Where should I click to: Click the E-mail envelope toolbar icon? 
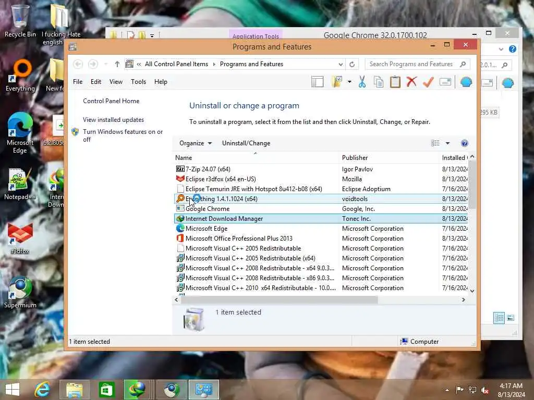445,82
